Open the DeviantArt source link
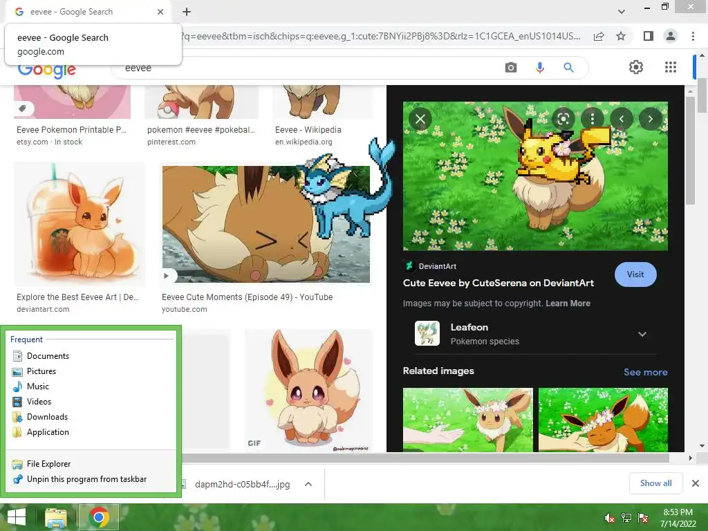 [430, 266]
